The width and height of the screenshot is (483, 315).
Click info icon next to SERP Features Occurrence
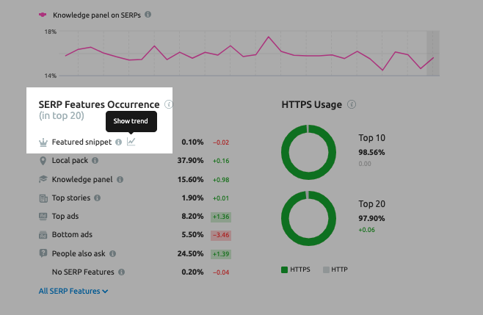click(x=169, y=104)
